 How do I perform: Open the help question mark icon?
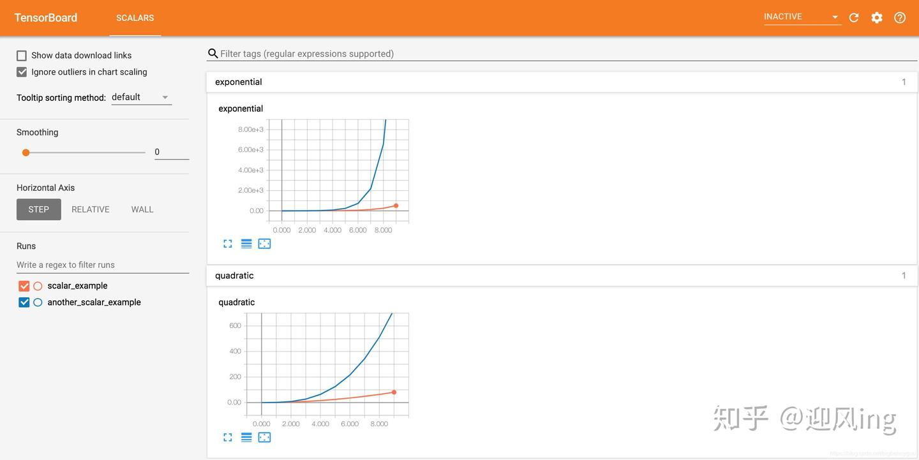[900, 18]
